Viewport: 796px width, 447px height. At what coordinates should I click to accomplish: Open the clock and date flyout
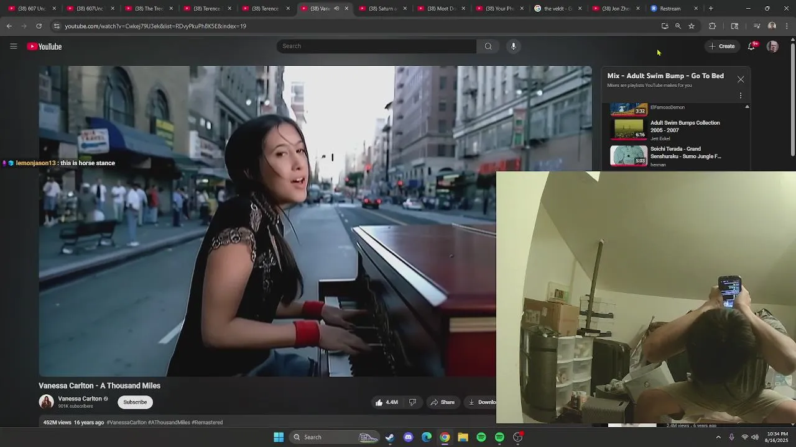(x=777, y=437)
